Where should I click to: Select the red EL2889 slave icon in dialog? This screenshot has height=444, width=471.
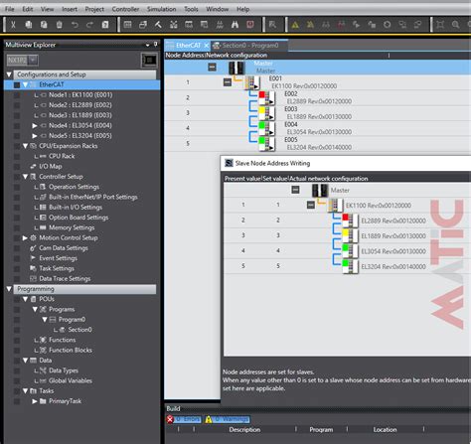point(350,220)
